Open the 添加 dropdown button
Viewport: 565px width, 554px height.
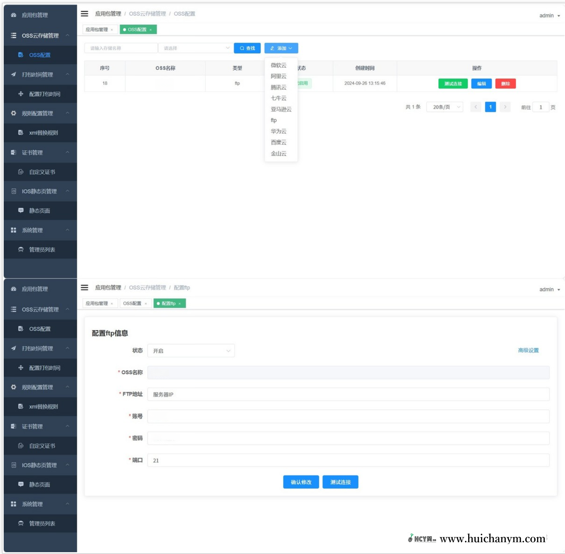coord(281,48)
